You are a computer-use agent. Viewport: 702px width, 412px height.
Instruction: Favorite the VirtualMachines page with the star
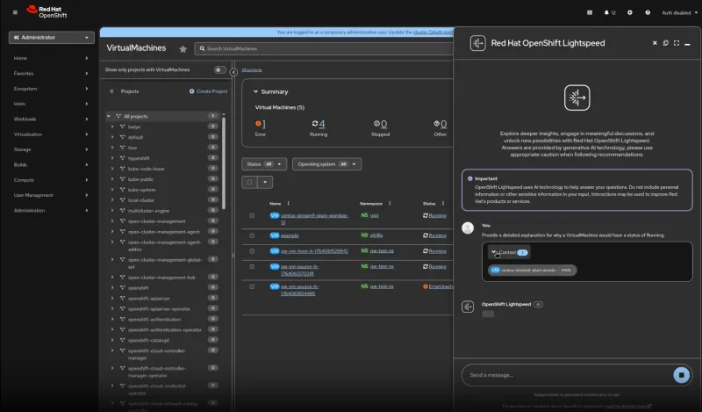click(x=183, y=49)
